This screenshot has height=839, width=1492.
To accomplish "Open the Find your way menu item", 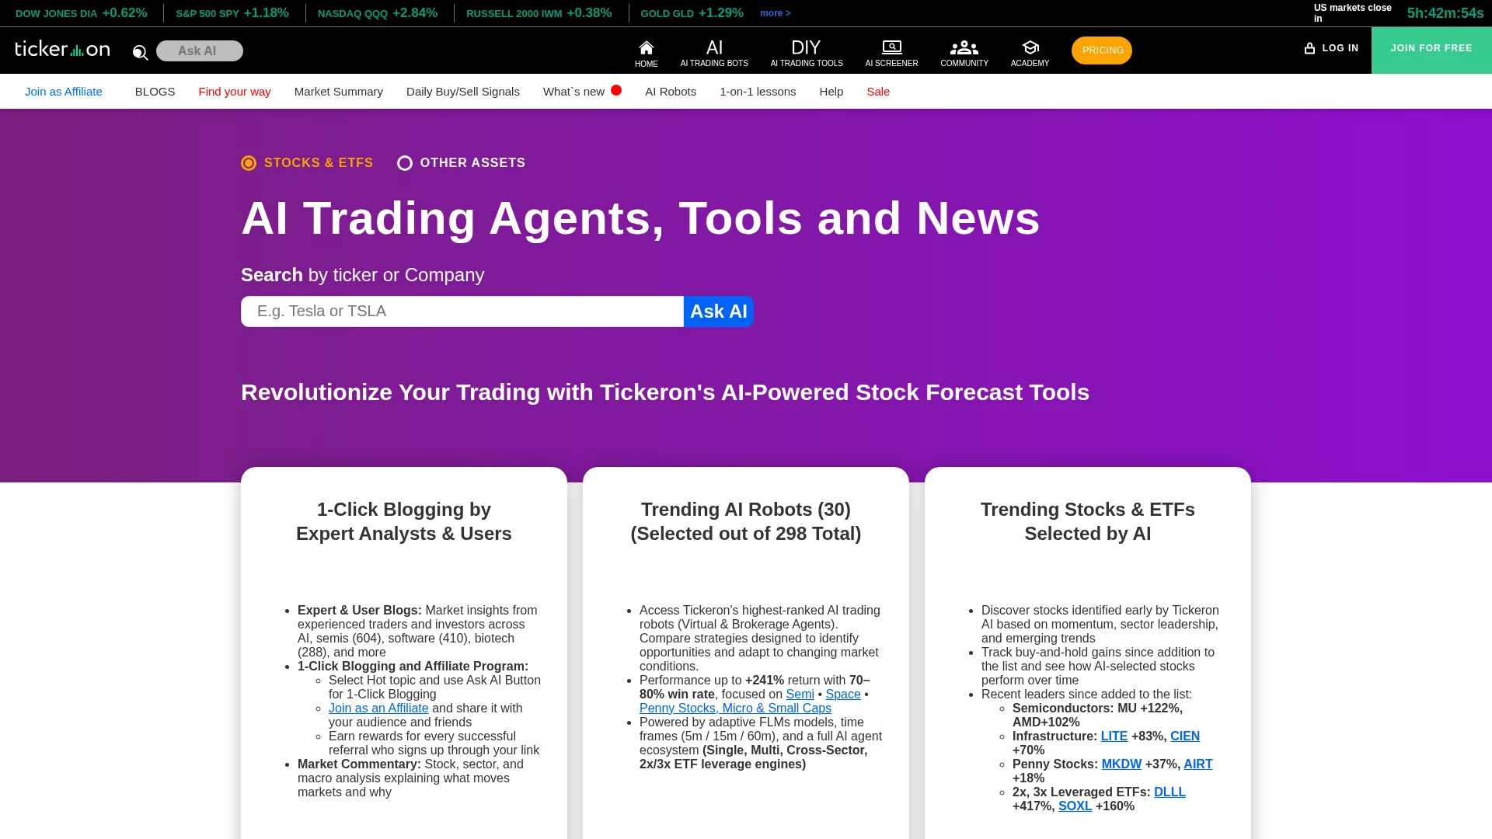I will coord(235,92).
